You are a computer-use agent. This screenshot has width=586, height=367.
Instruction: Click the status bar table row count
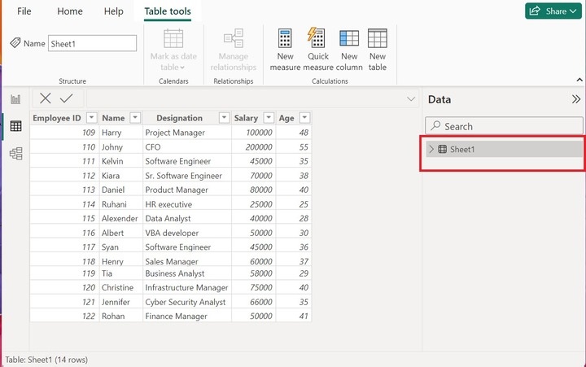tap(46, 360)
